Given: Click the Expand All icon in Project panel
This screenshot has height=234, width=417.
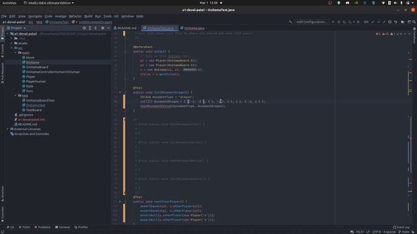Looking at the screenshot, I should click(90, 28).
